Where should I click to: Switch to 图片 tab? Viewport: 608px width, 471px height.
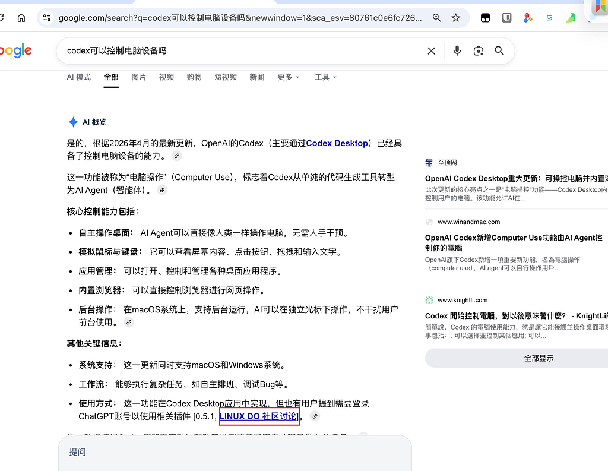138,77
